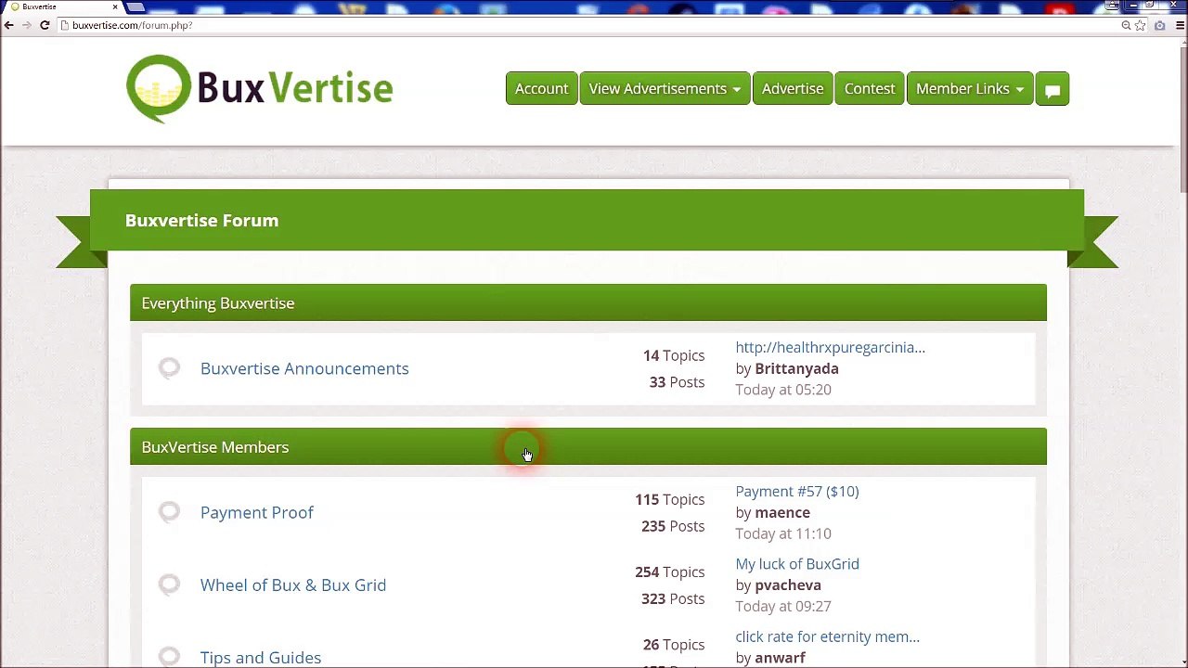Open the healthrxpuregarcinia latest post link
Viewport: 1188px width, 668px height.
coord(830,347)
